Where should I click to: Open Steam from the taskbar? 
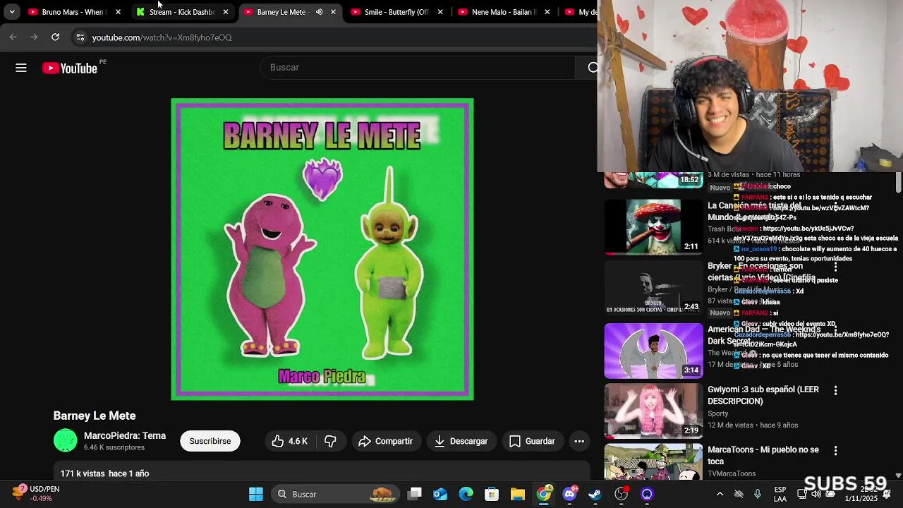595,494
